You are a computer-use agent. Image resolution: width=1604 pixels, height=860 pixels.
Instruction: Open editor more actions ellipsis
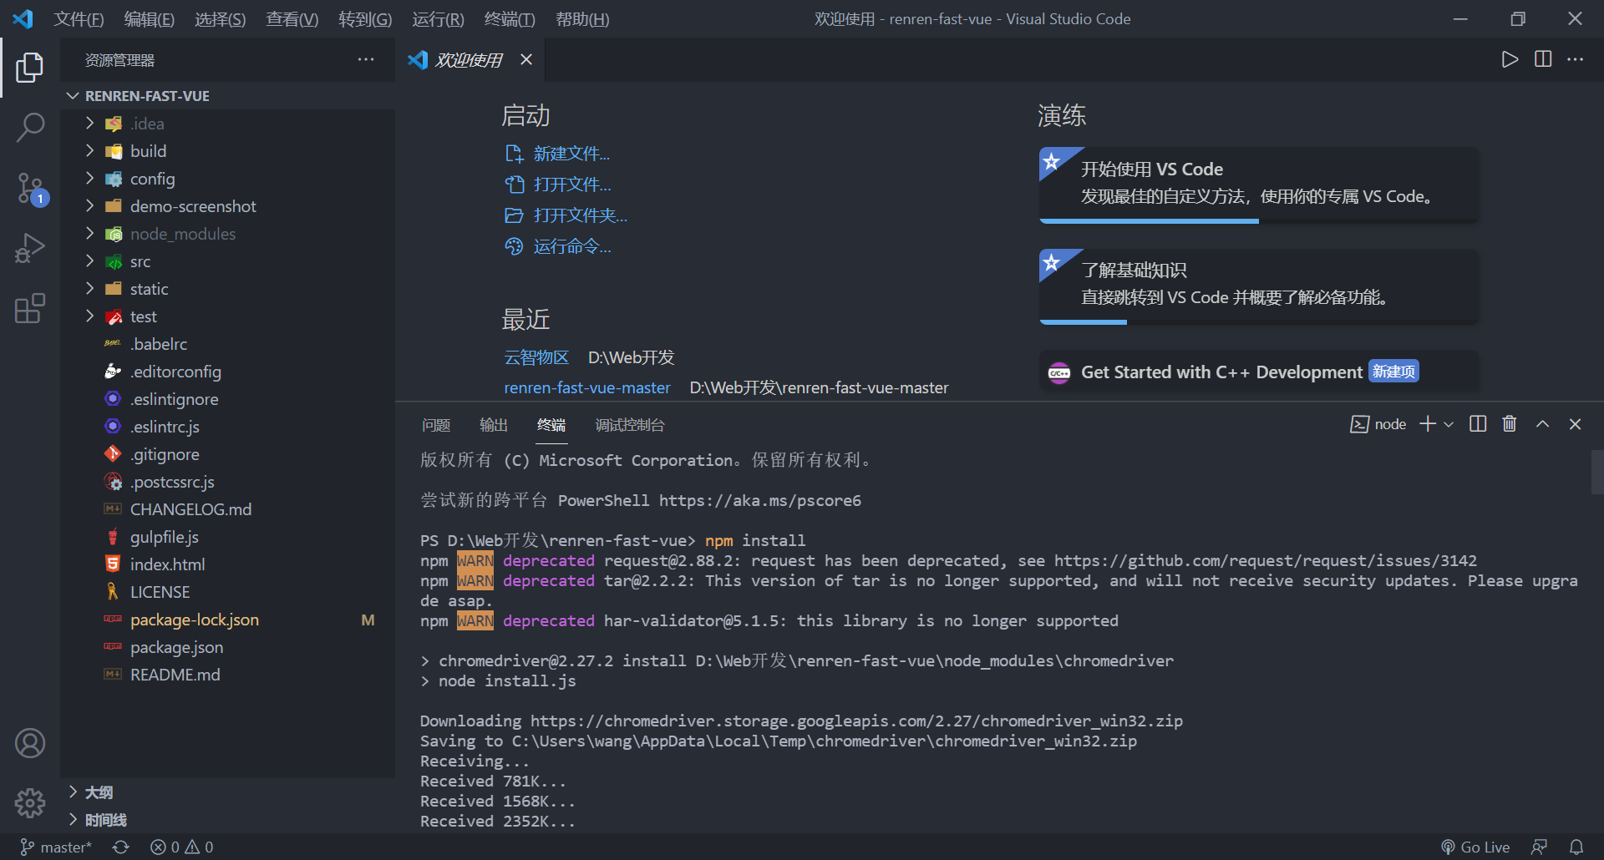click(1575, 59)
